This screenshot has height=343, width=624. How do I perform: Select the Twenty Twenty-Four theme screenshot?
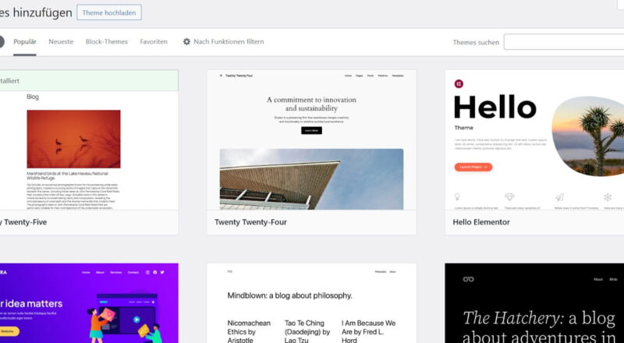click(x=311, y=140)
